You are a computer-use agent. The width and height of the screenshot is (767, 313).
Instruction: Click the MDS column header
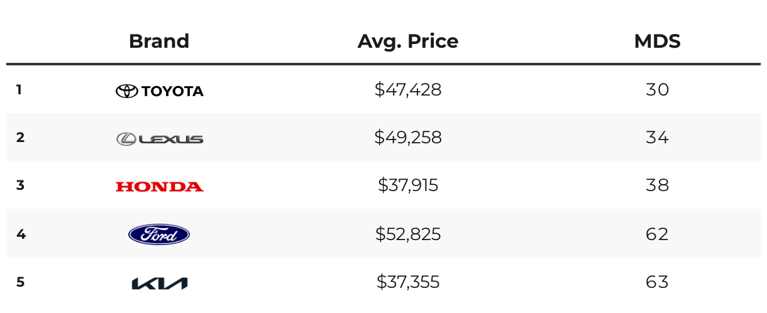click(657, 41)
